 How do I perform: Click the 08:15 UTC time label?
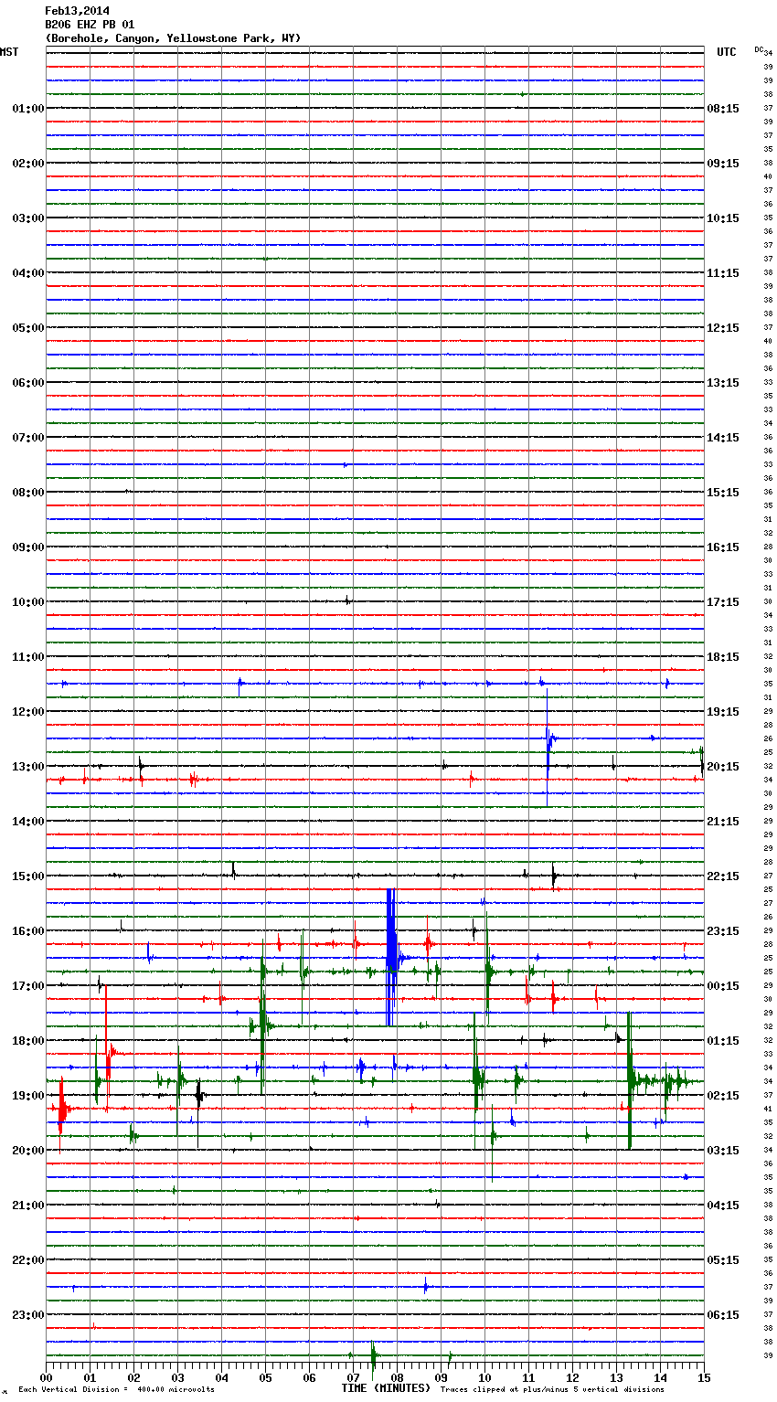coord(723,109)
